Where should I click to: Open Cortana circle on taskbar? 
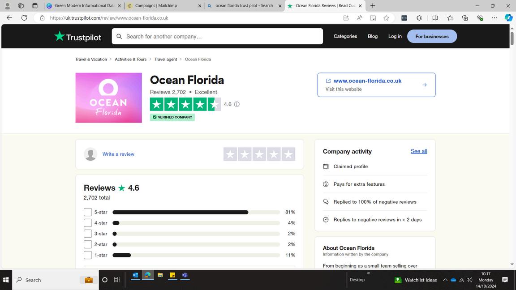pyautogui.click(x=105, y=280)
